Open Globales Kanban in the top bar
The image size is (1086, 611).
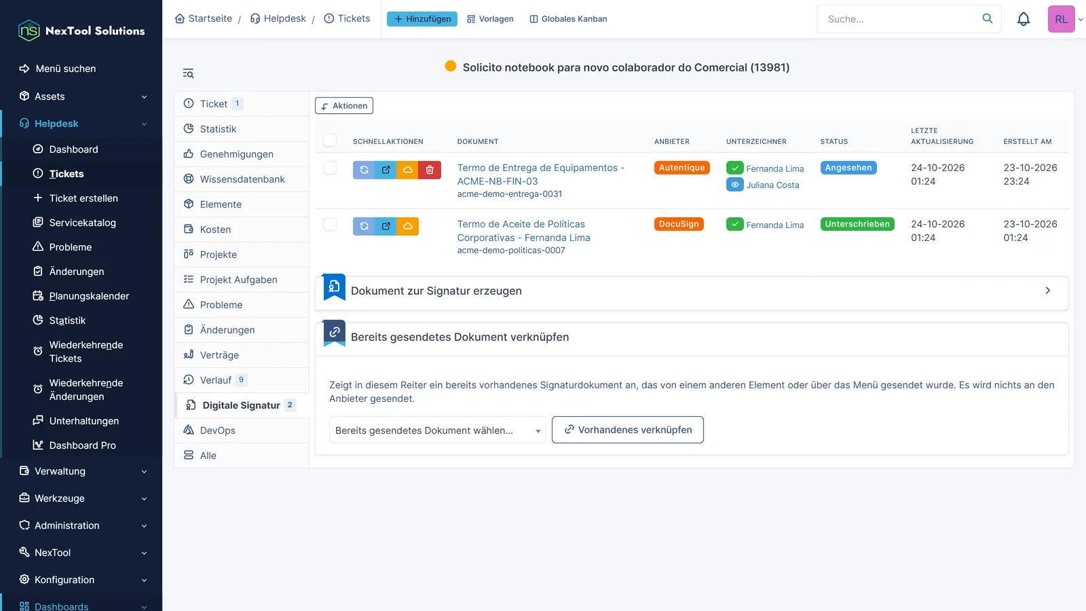pyautogui.click(x=568, y=19)
